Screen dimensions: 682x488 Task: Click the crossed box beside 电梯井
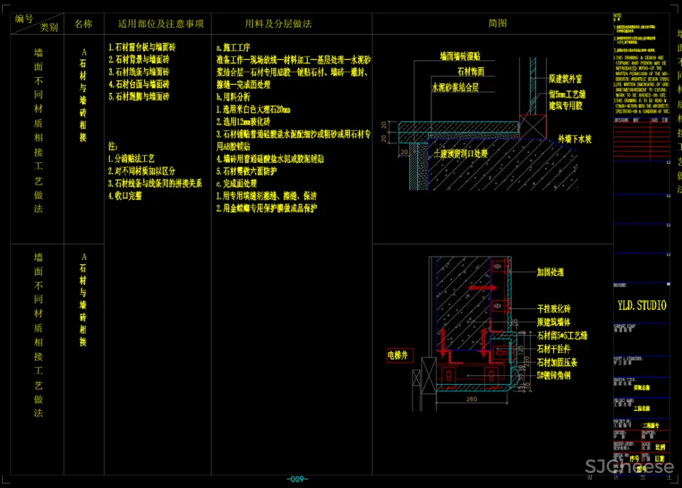pos(428,377)
